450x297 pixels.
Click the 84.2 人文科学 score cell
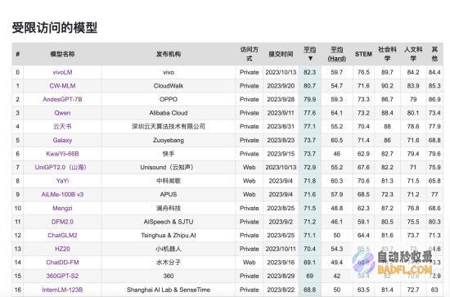[413, 72]
